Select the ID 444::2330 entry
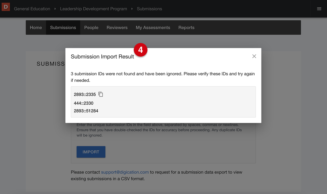 [x=84, y=103]
